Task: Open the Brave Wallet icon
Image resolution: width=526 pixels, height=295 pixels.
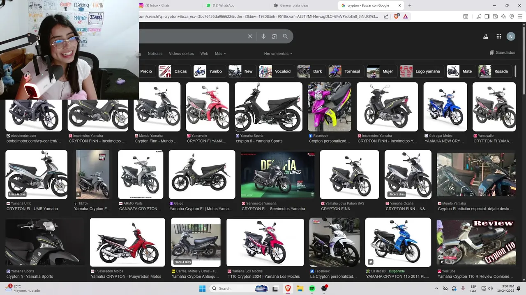Action: point(495,16)
